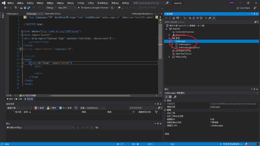The width and height of the screenshot is (260, 146).
Task: Click the Live Share button
Action: coord(243,8)
